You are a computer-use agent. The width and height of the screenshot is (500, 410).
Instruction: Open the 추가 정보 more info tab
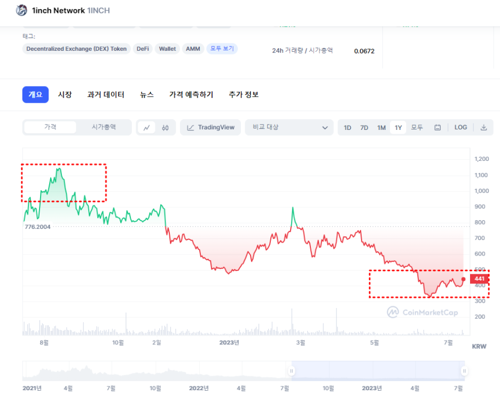coord(243,95)
